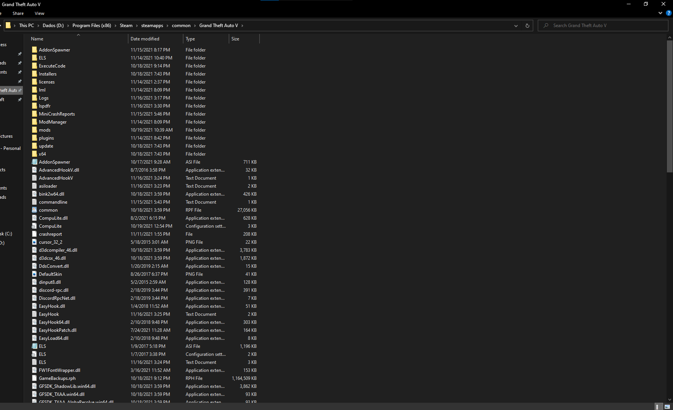Click the asiloader text document icon
This screenshot has height=410, width=673.
(34, 186)
